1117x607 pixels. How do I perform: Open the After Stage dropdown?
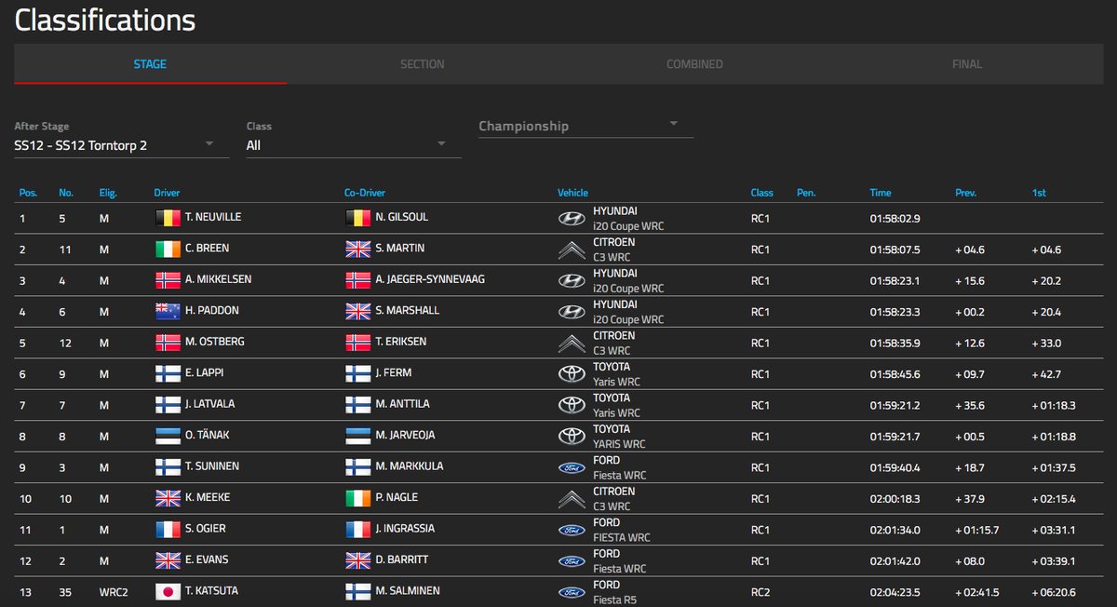(x=121, y=145)
